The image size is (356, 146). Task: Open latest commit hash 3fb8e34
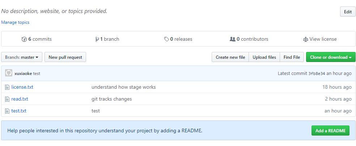point(317,74)
